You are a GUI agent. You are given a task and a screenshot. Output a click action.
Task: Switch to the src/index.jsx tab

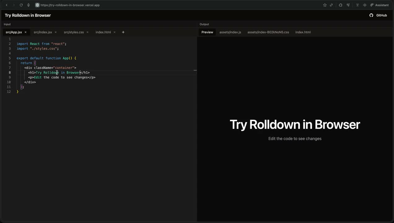(x=43, y=32)
